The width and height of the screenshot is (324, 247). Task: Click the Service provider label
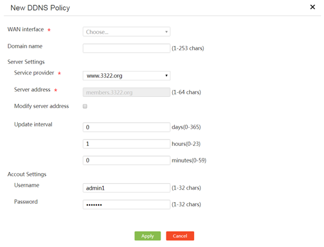point(34,73)
